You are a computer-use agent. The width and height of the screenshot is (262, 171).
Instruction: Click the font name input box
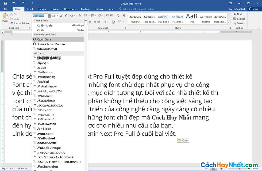40,16
